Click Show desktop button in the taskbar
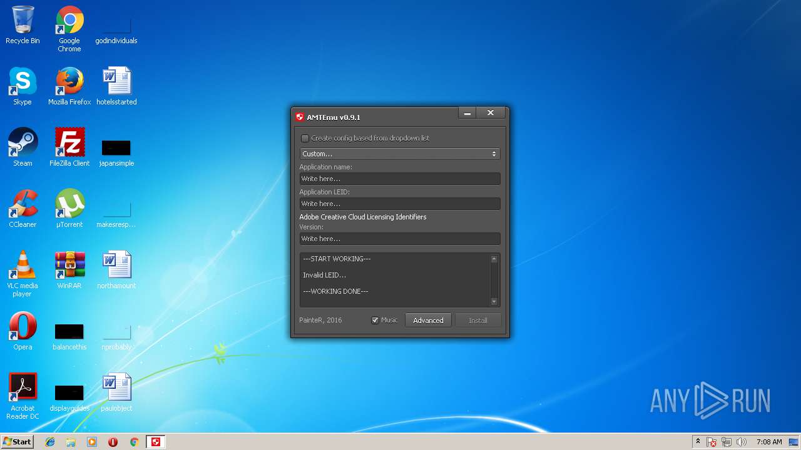The height and width of the screenshot is (450, 801). tap(795, 442)
